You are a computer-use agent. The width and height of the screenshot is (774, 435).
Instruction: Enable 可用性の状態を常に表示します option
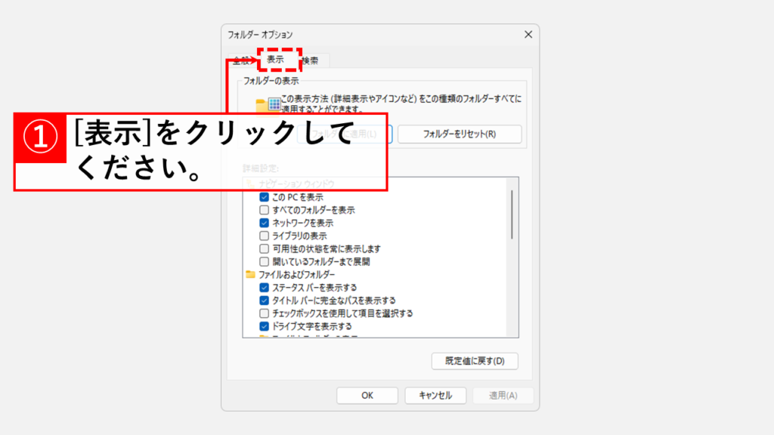pos(264,248)
